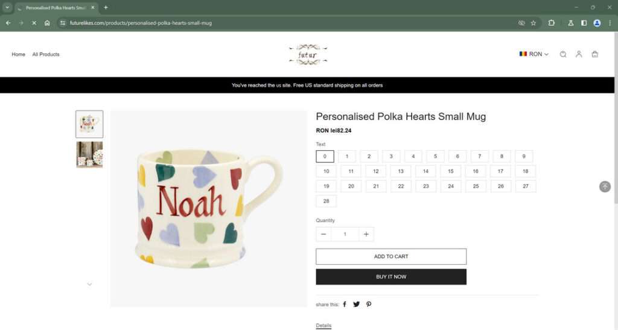Open the shopping cart icon

595,54
